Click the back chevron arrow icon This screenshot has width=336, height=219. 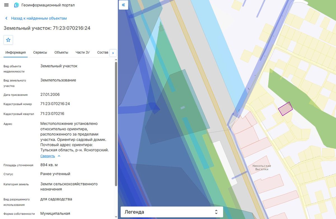tap(6, 18)
